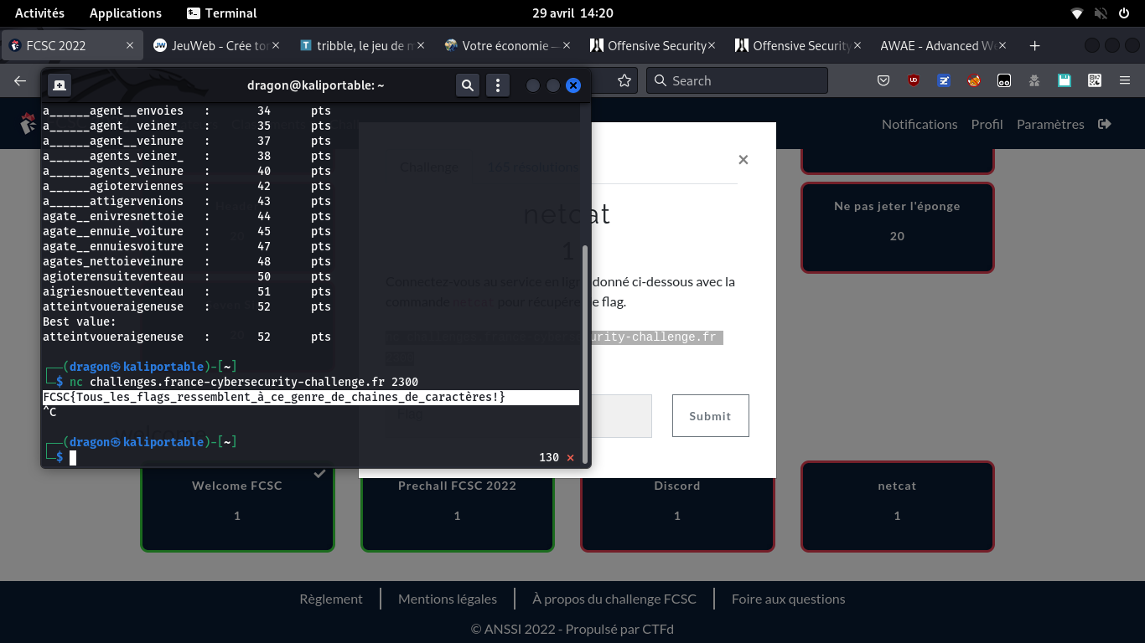The height and width of the screenshot is (643, 1145).
Task: Click the volume icon in the top bar
Action: (x=1101, y=13)
